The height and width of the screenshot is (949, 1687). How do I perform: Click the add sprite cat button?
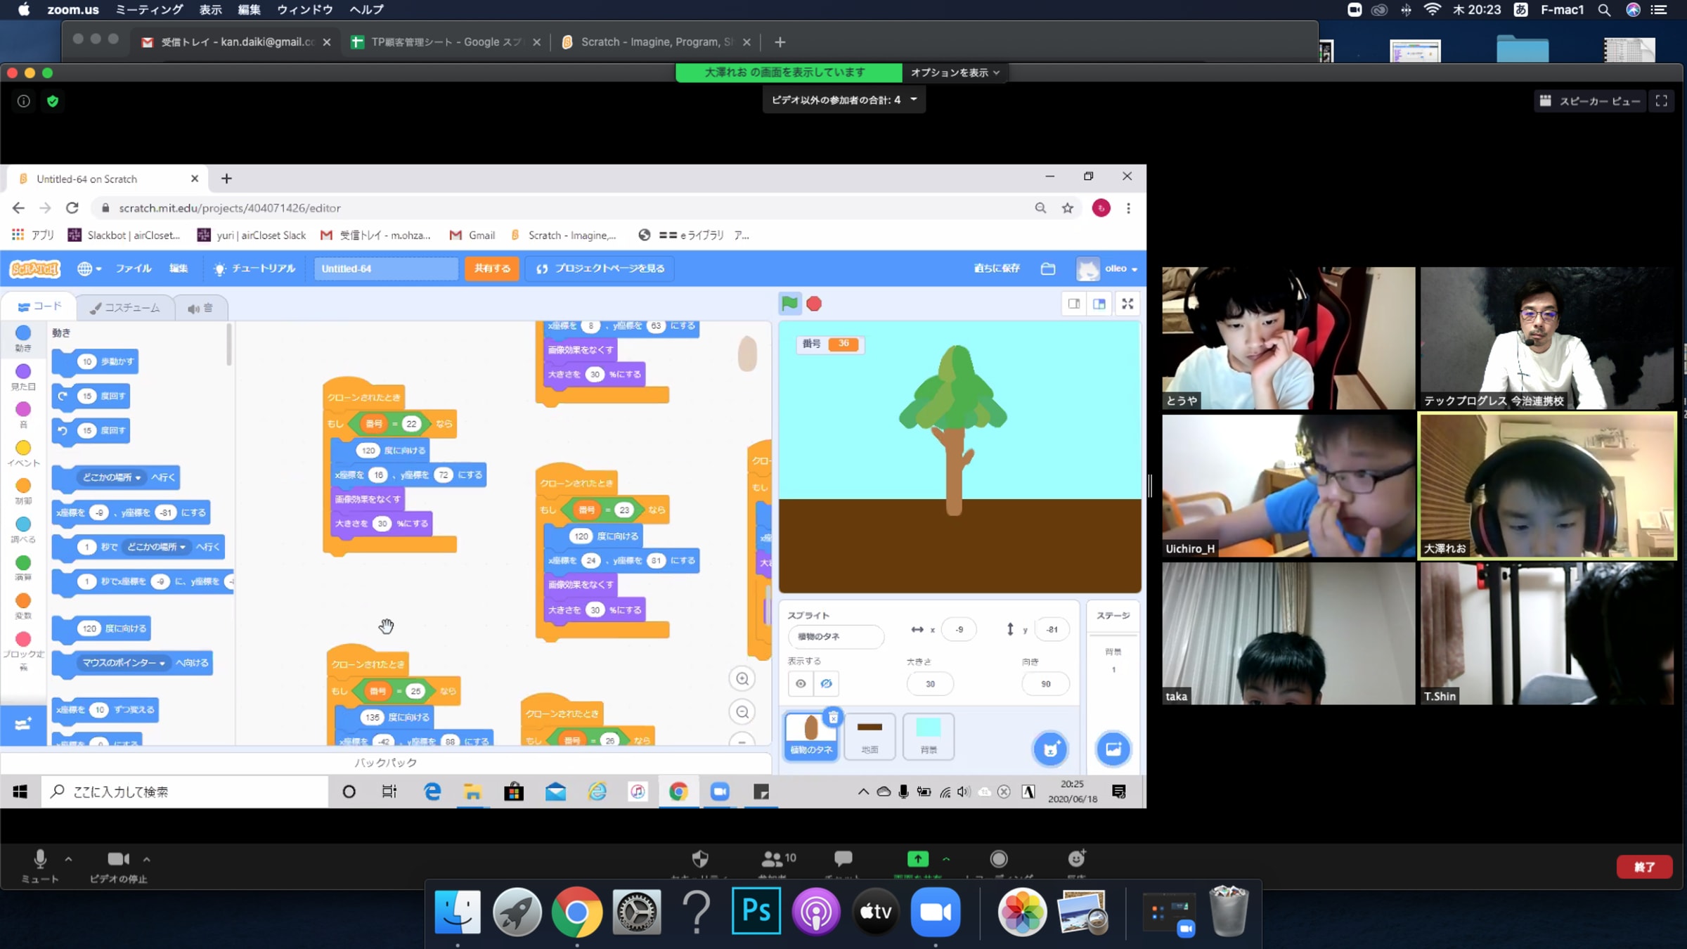[1050, 749]
